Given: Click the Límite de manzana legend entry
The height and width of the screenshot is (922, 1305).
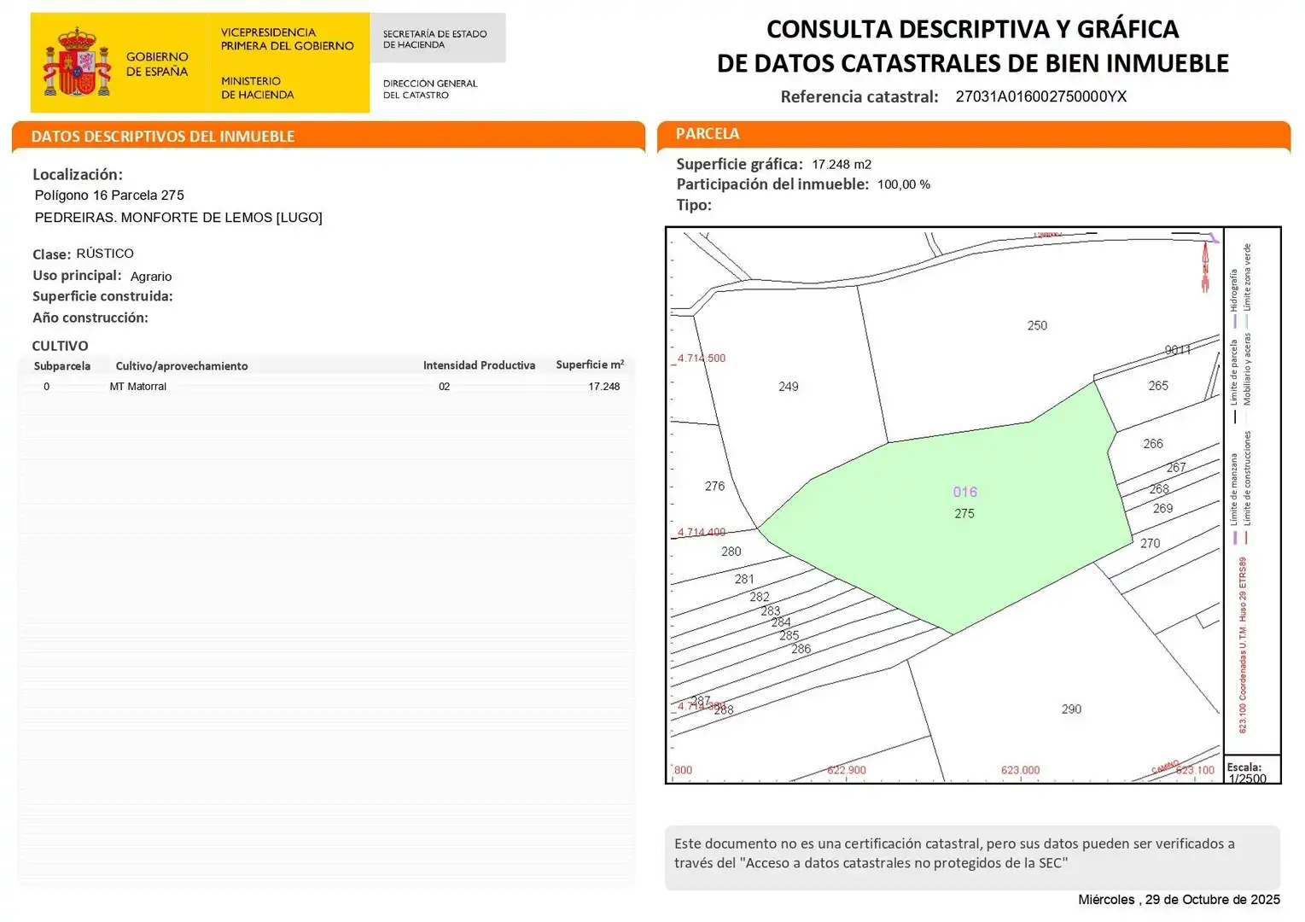Looking at the screenshot, I should tap(1234, 499).
